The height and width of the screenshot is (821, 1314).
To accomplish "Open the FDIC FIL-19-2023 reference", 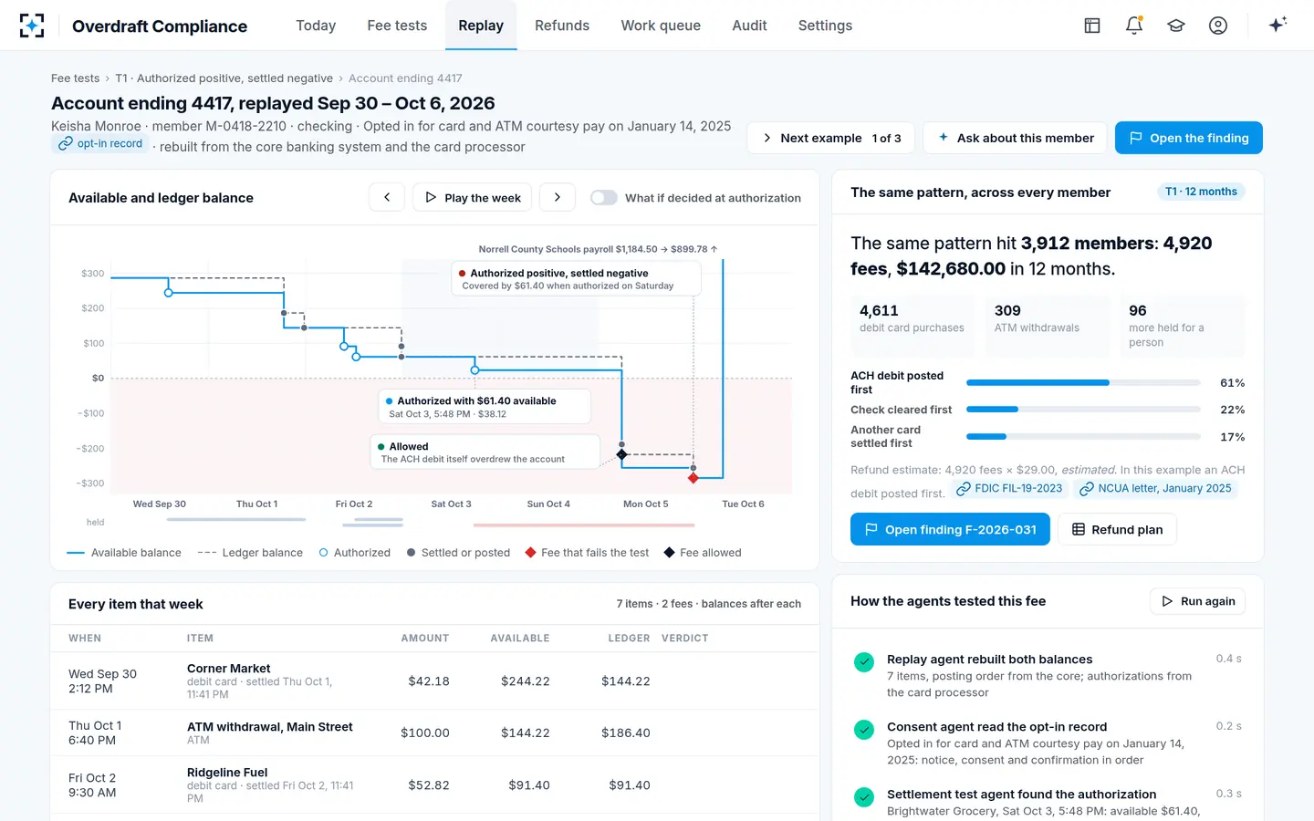I will (1009, 489).
